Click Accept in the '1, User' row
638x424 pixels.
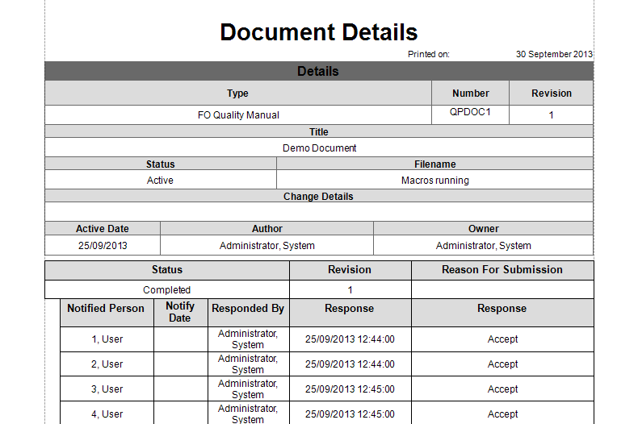(x=502, y=339)
